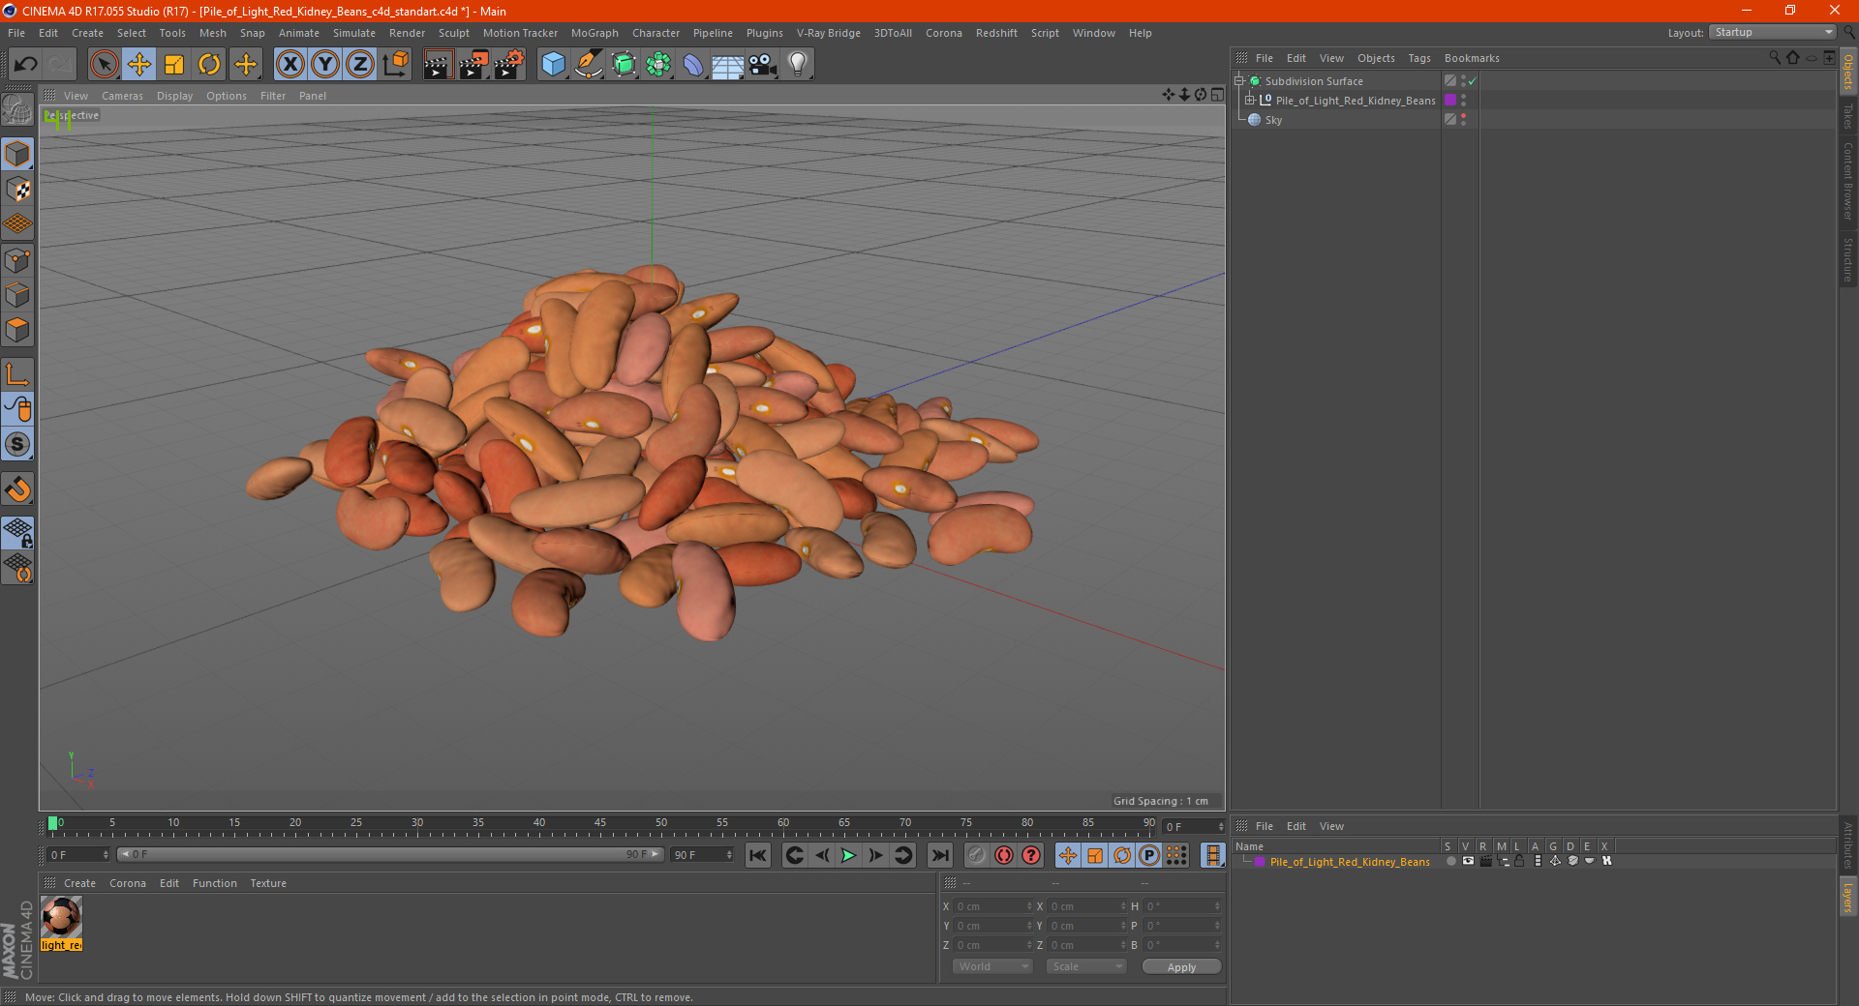Select the Live Selection tool
The width and height of the screenshot is (1859, 1006).
(x=104, y=65)
